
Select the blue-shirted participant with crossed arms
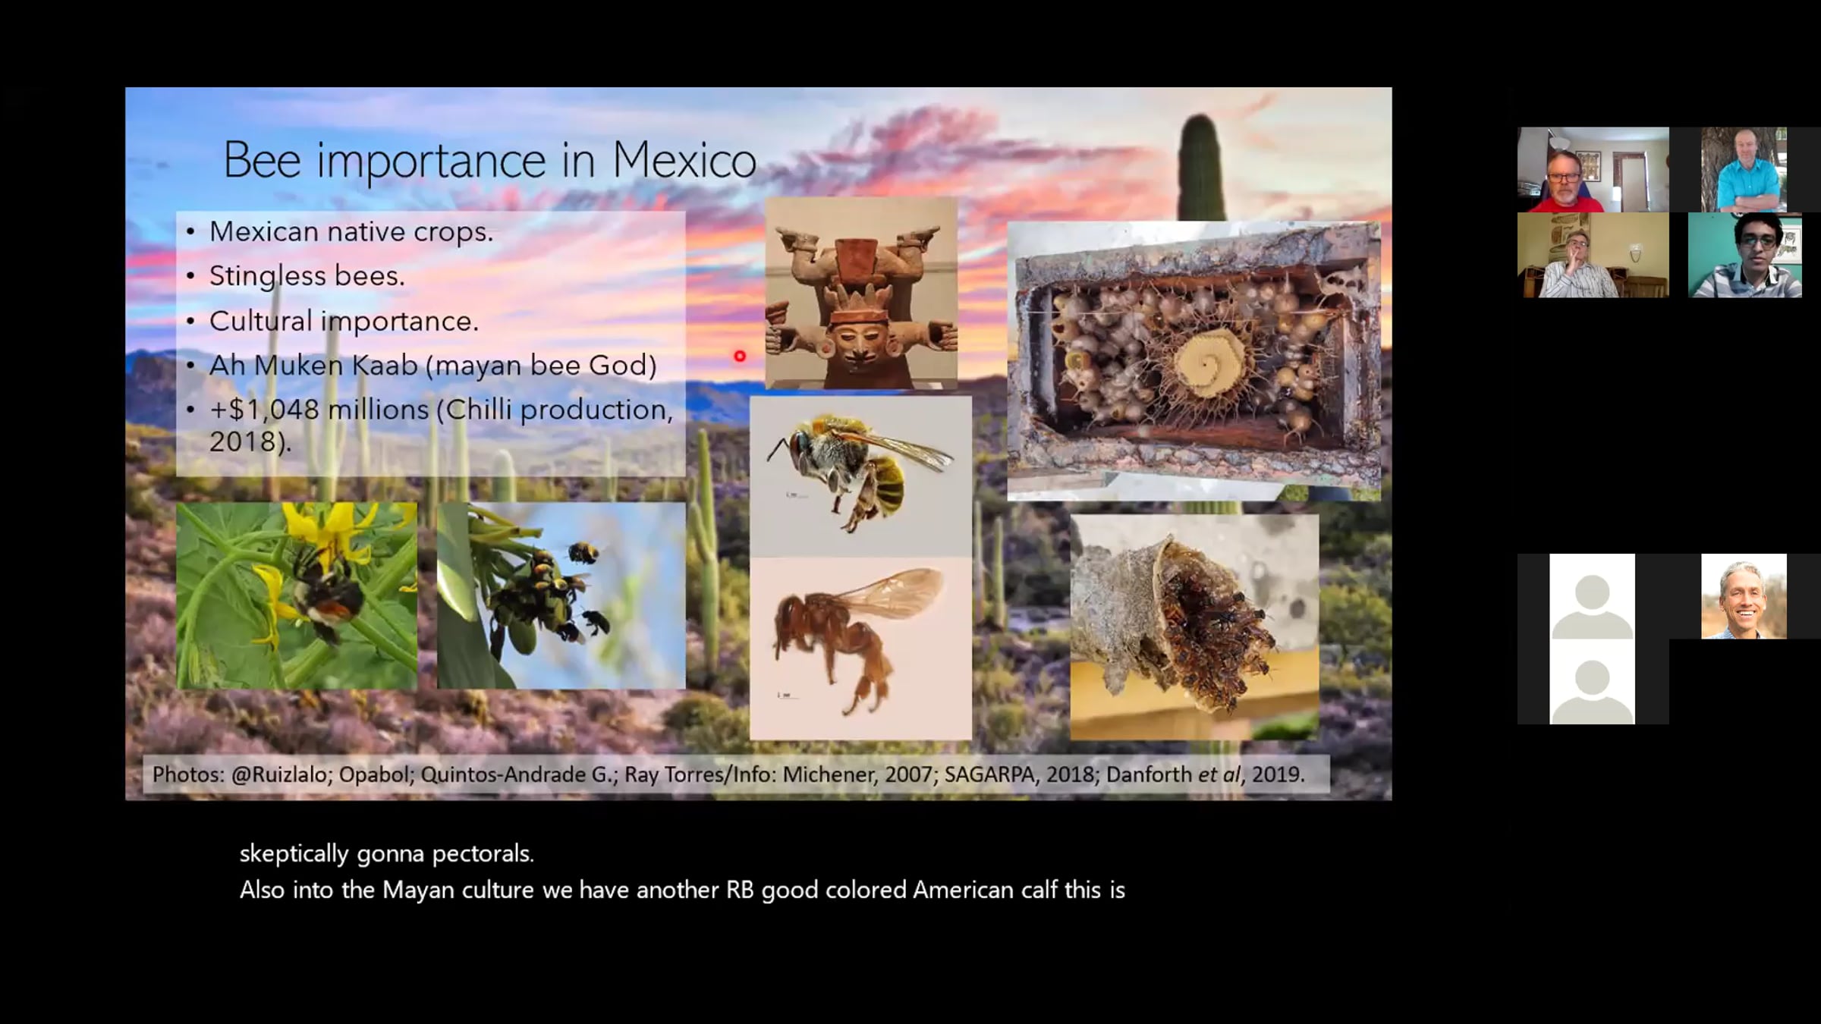[1744, 169]
